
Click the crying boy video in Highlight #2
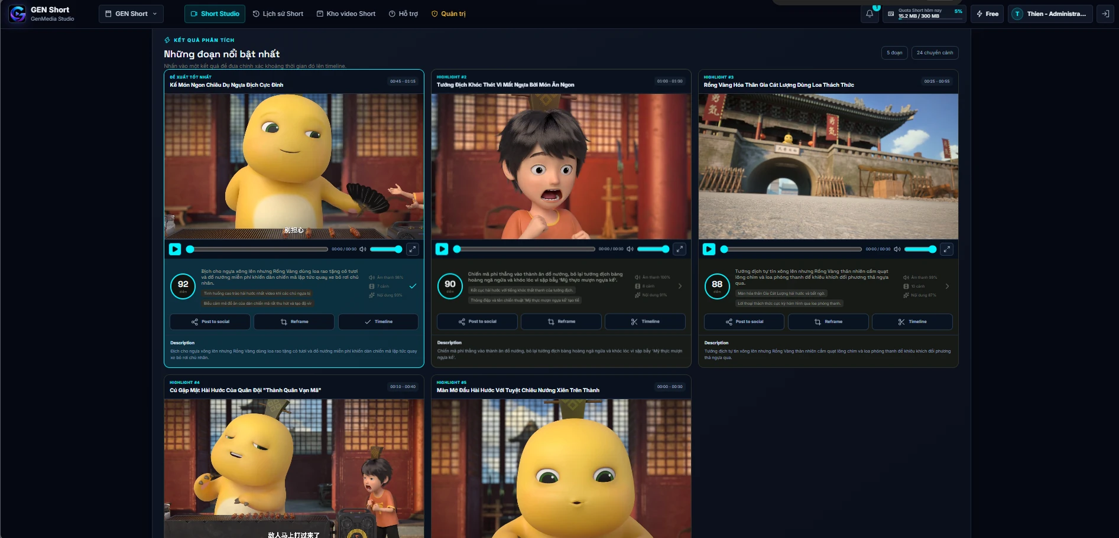tap(561, 167)
